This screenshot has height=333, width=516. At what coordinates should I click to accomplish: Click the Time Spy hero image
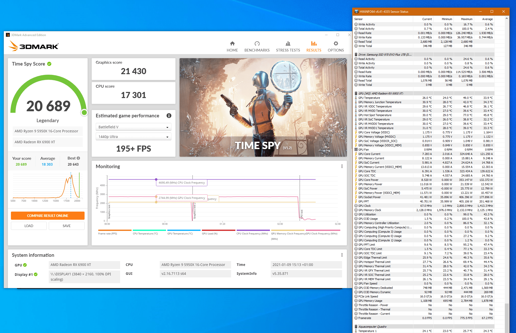coord(263,107)
